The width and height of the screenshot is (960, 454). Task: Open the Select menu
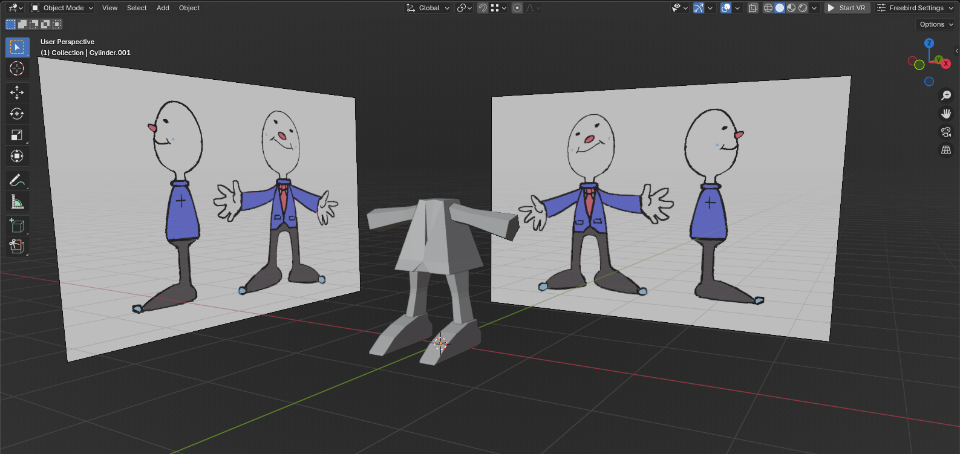[x=137, y=8]
